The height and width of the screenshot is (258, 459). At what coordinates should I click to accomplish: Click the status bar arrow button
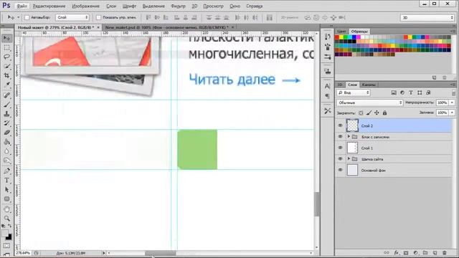tap(103, 253)
